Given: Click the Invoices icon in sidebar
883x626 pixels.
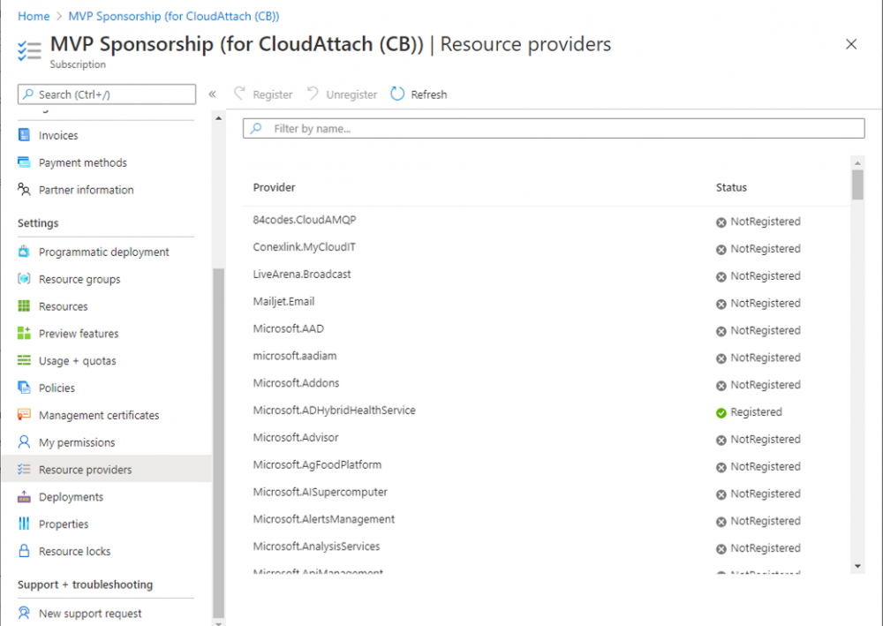Looking at the screenshot, I should coord(24,134).
